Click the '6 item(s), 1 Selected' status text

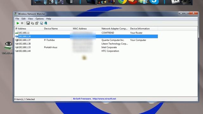(x=25, y=99)
